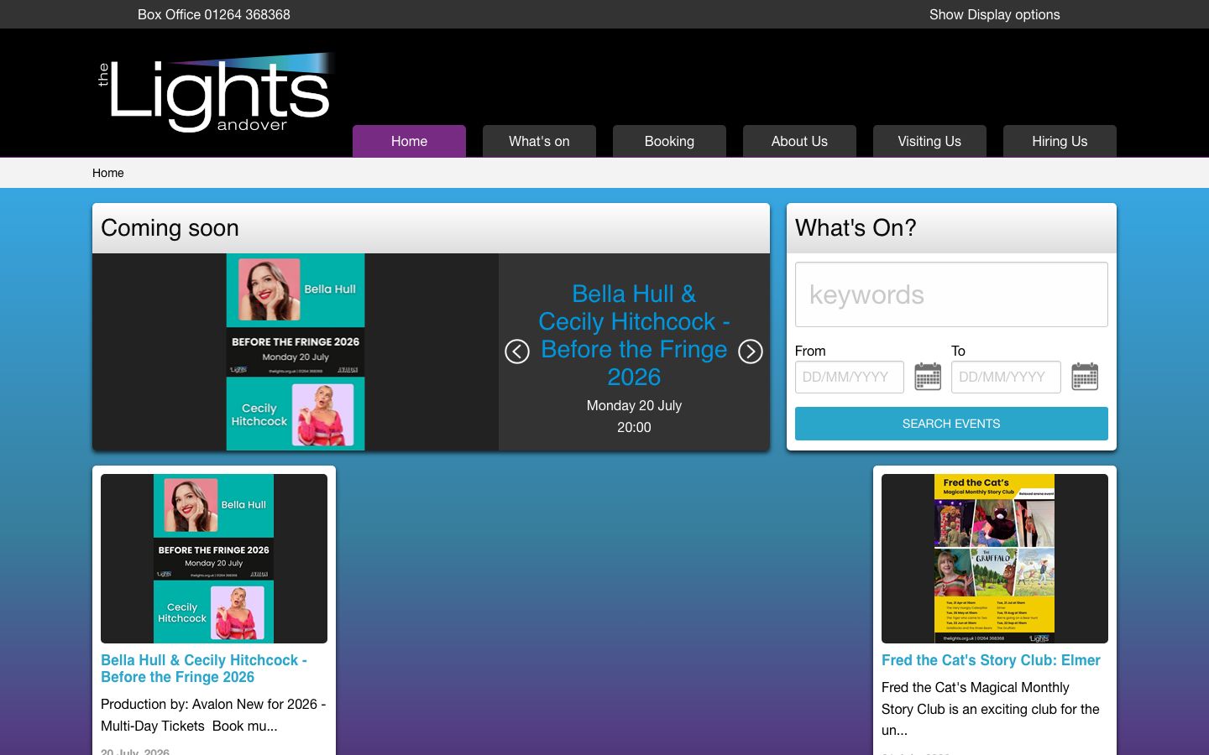Screen dimensions: 1209x755
Task: Click Fred the Cat's Magical Monthly description
Action: coord(991,709)
